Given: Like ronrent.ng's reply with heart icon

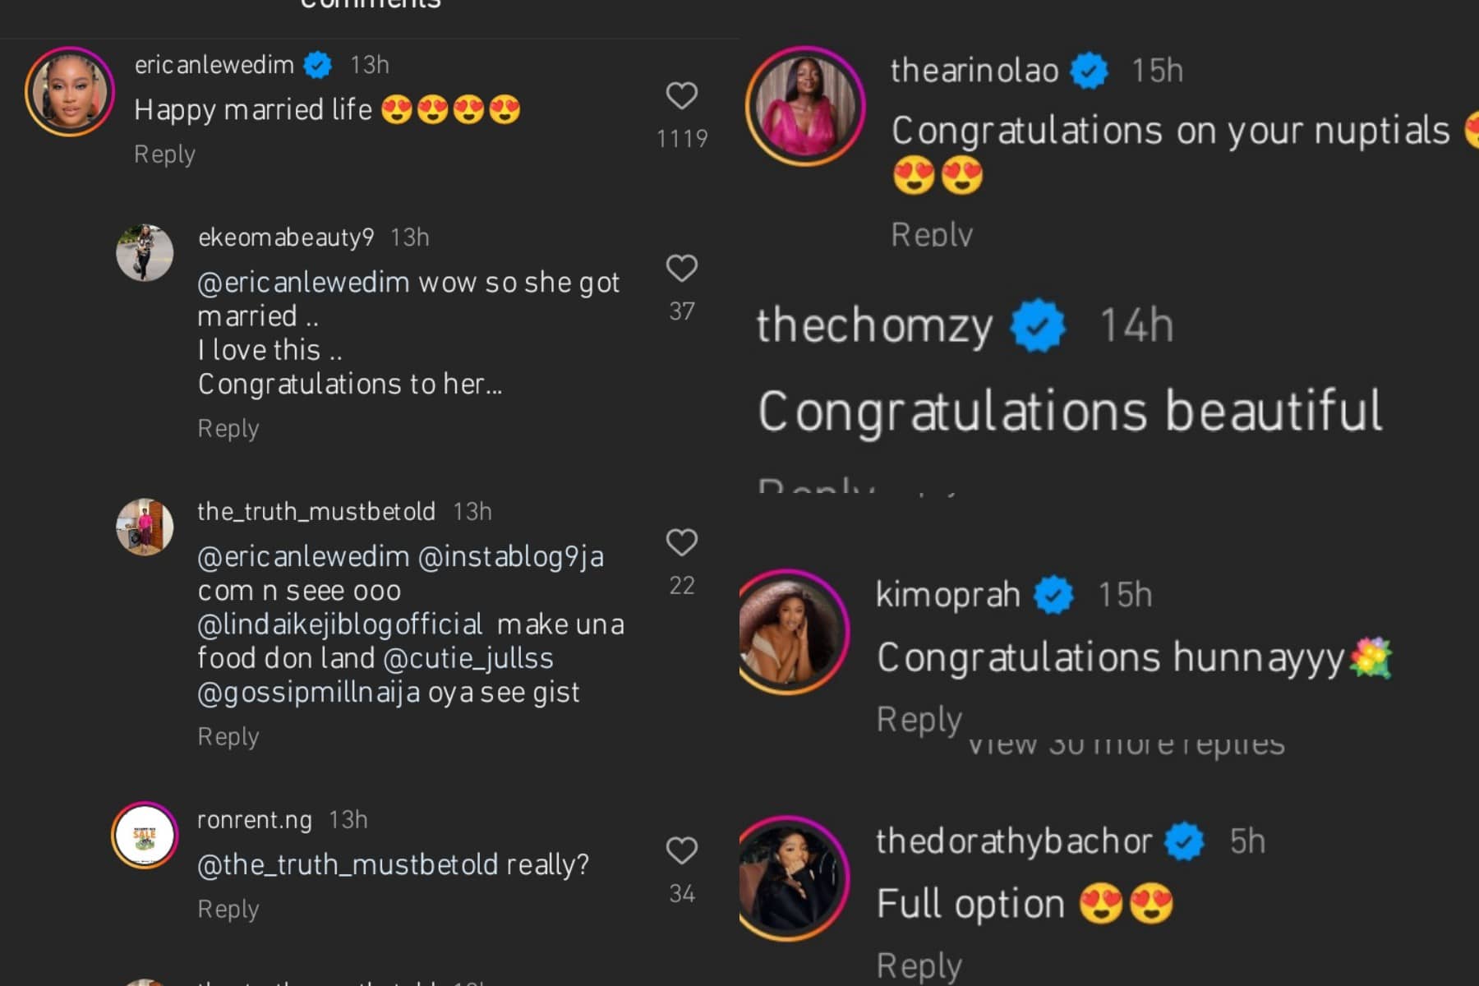Looking at the screenshot, I should (681, 850).
